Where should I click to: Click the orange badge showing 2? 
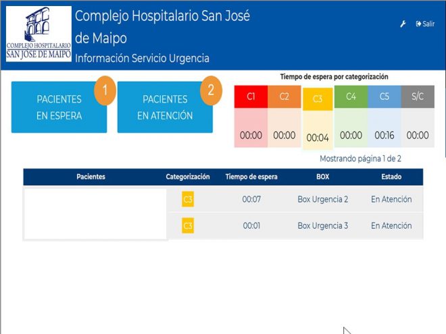[211, 90]
